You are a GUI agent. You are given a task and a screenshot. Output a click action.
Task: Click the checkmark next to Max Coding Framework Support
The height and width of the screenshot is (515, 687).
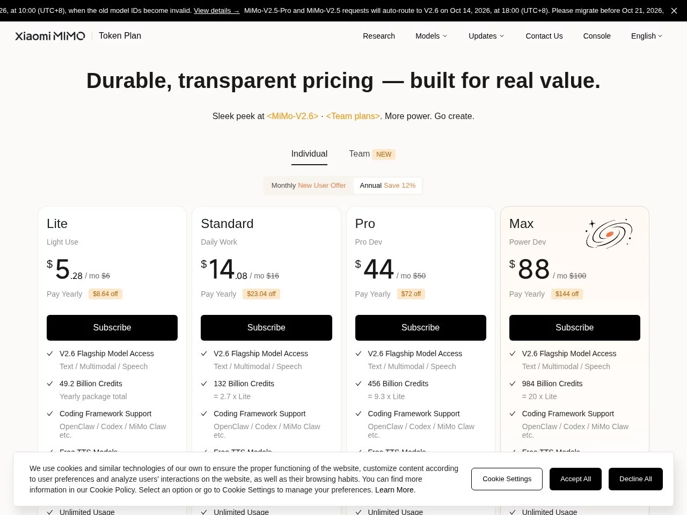click(513, 414)
